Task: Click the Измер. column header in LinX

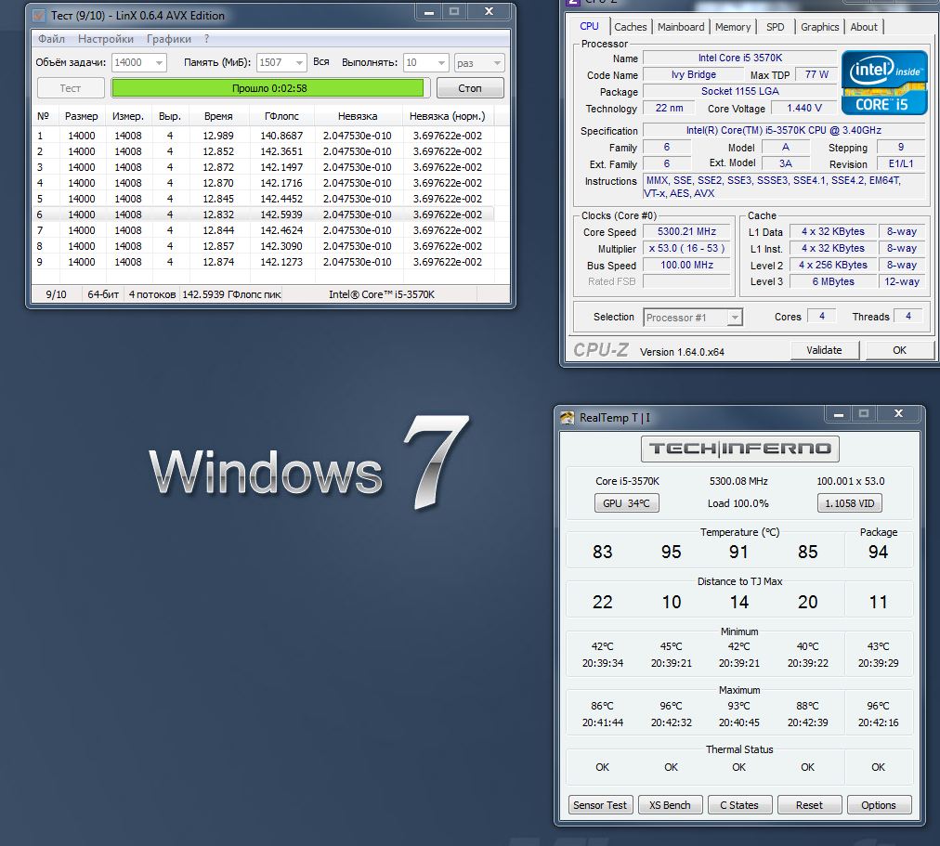Action: (127, 116)
